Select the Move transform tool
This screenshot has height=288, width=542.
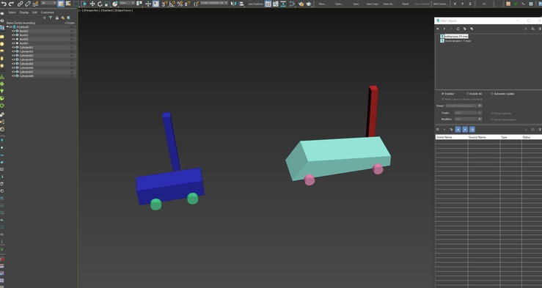92,4
